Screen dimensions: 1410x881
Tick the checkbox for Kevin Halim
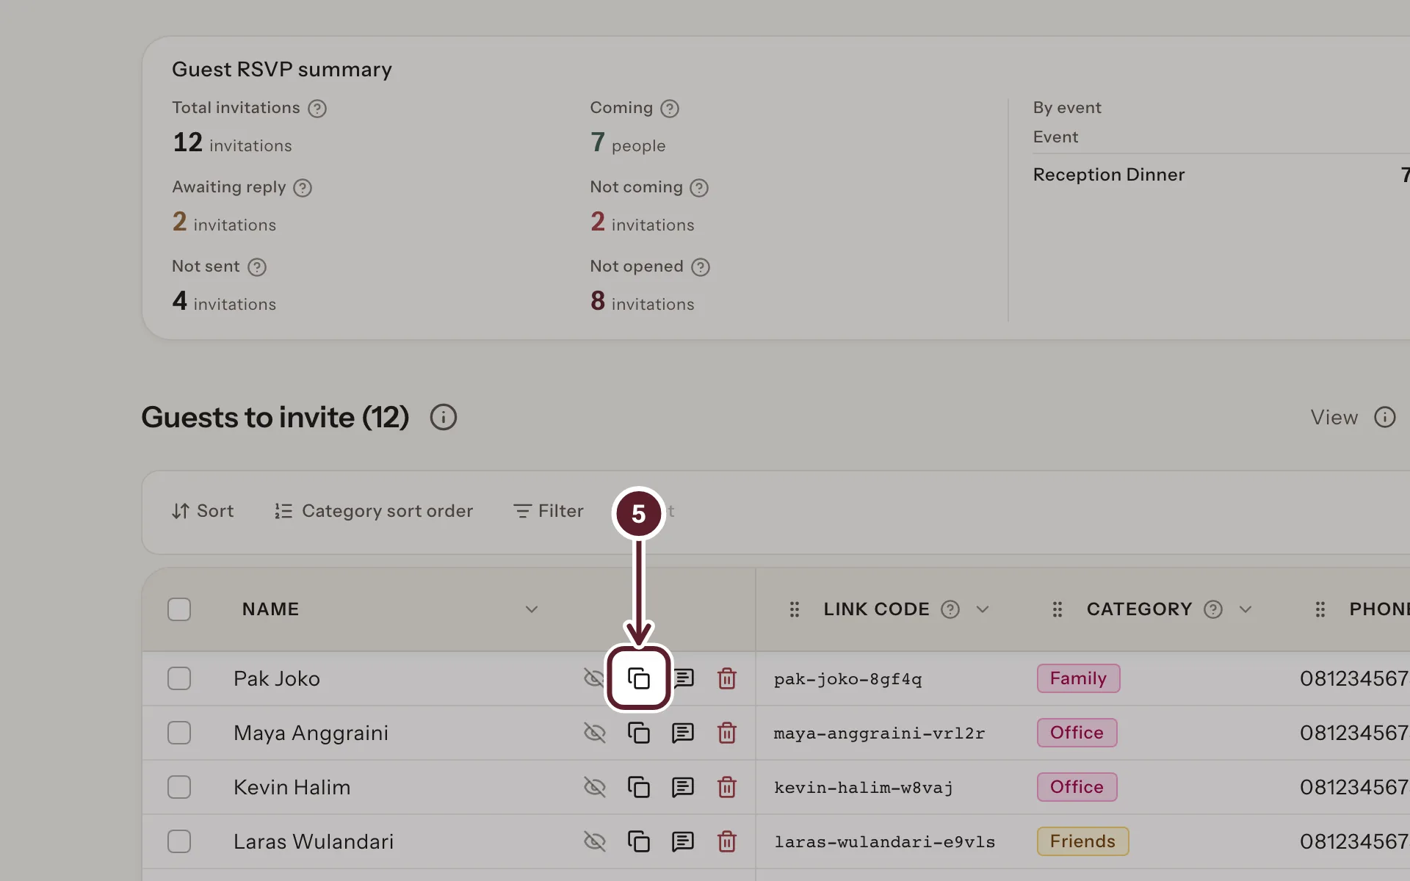tap(179, 787)
